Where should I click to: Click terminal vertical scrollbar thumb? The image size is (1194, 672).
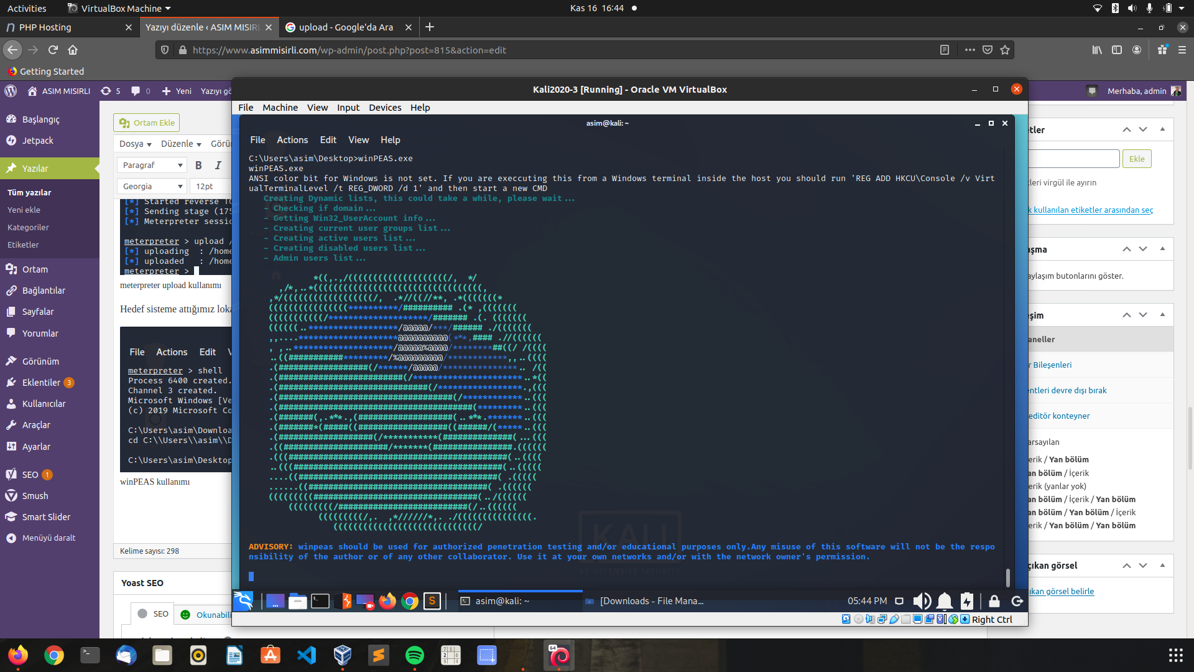(1007, 577)
